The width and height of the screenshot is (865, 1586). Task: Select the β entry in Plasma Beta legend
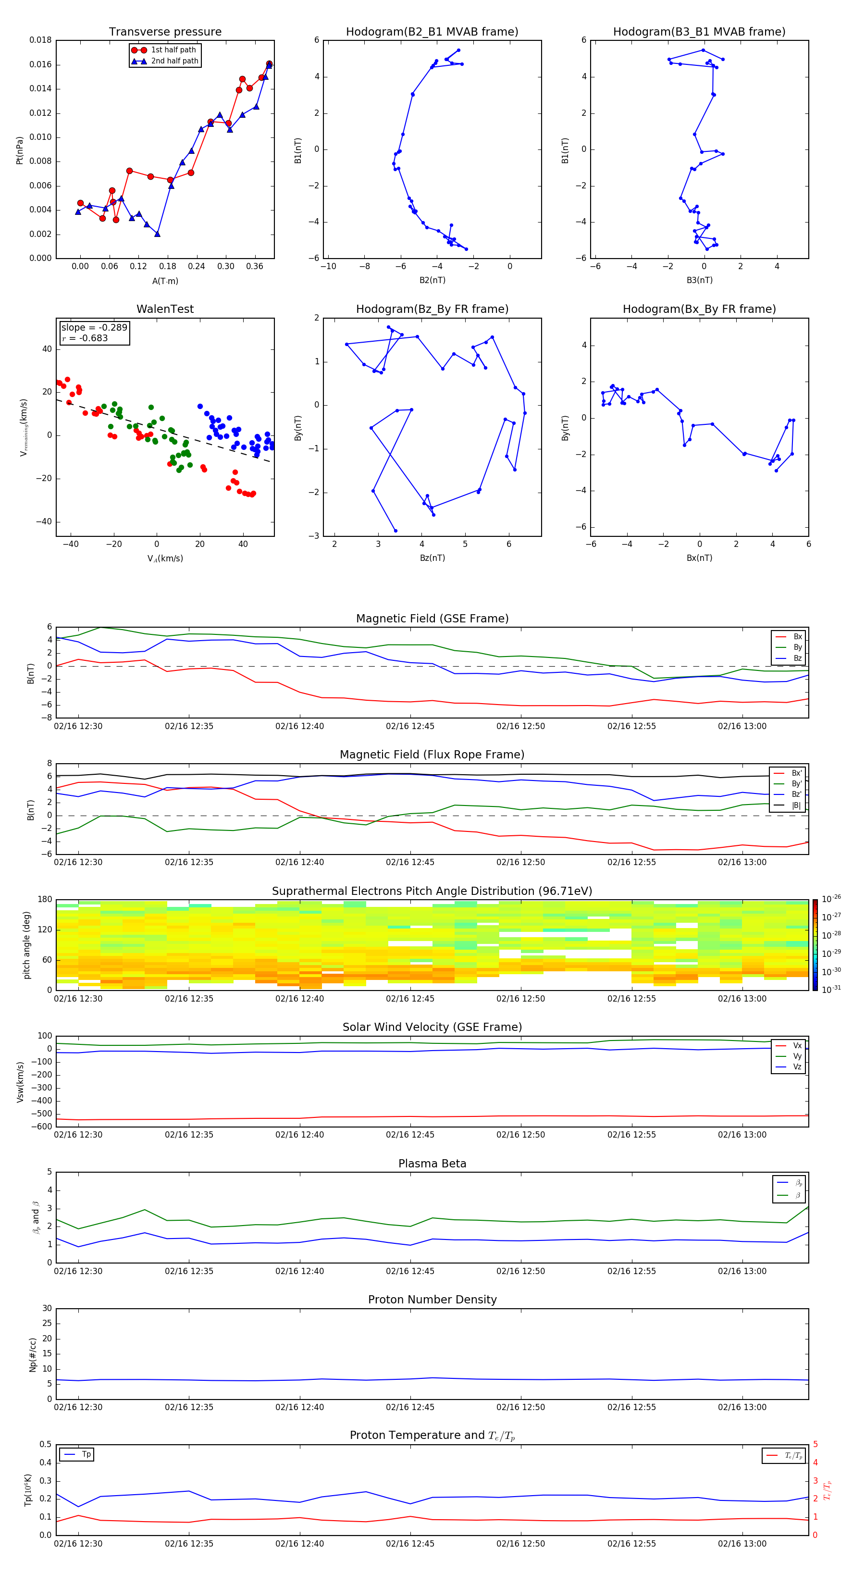789,1196
